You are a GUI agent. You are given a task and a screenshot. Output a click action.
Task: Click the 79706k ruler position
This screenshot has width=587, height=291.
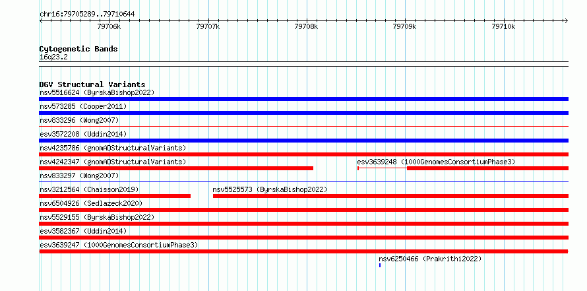point(109,26)
